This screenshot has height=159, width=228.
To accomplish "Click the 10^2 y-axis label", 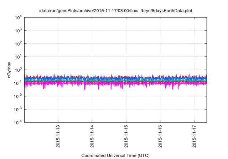I will click(x=18, y=44).
